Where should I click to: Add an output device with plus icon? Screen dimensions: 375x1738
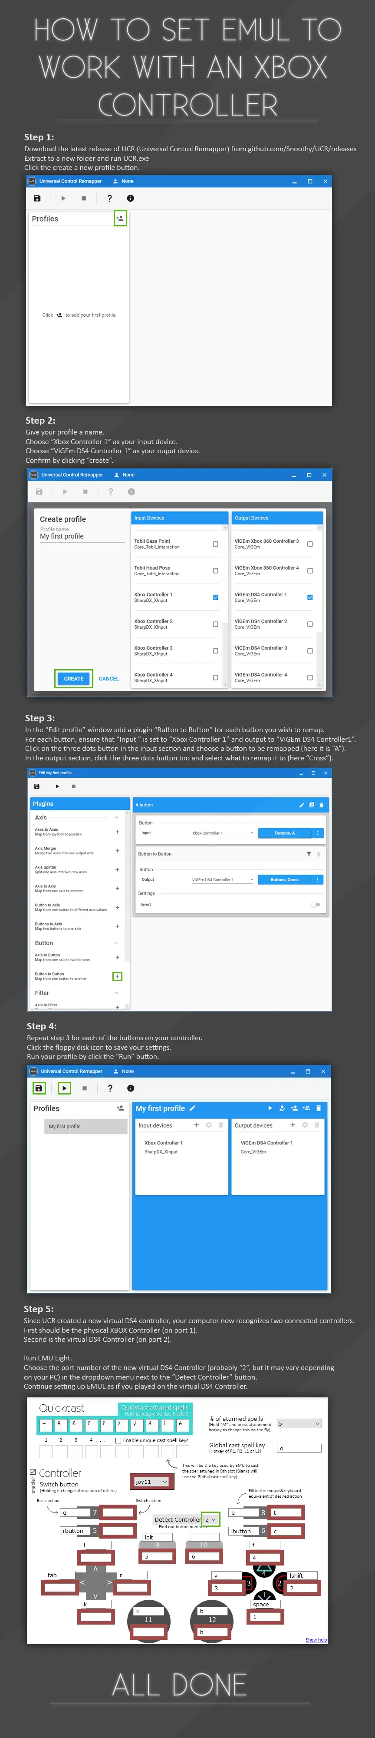click(x=293, y=1125)
